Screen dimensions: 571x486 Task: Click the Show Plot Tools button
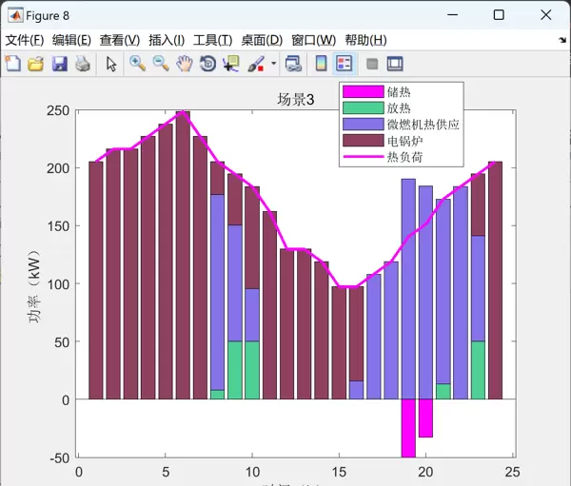click(x=395, y=64)
